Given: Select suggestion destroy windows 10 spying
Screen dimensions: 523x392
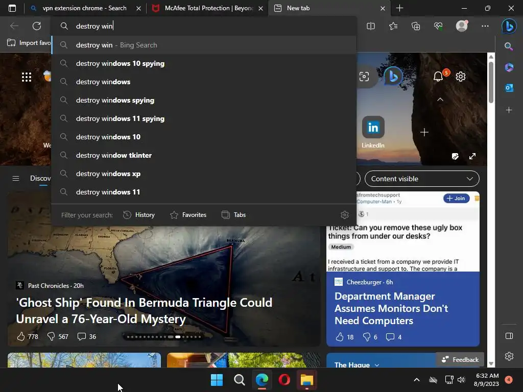Looking at the screenshot, I should pos(204,63).
